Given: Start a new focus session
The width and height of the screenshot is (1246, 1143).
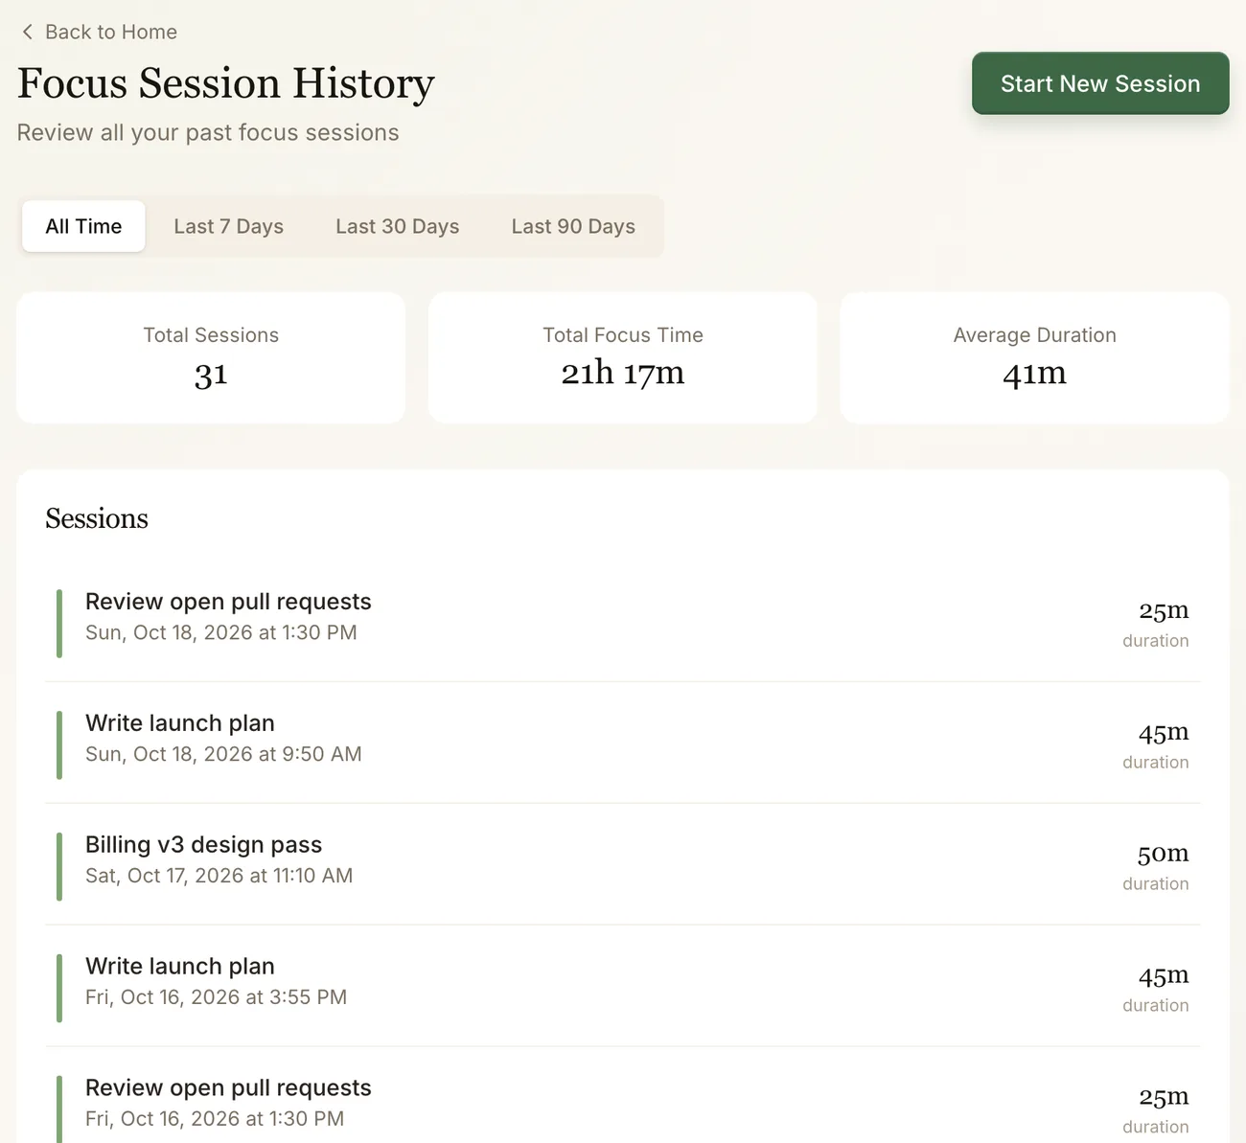Looking at the screenshot, I should pos(1100,83).
